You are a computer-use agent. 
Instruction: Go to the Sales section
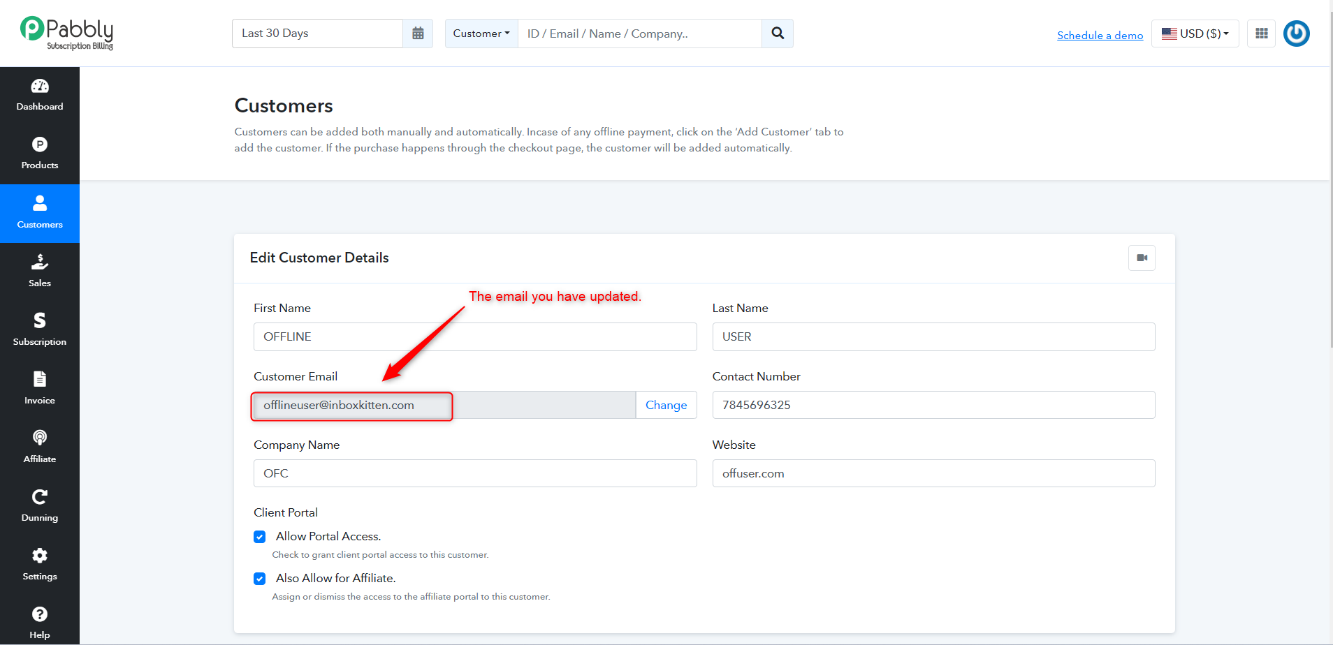40,272
